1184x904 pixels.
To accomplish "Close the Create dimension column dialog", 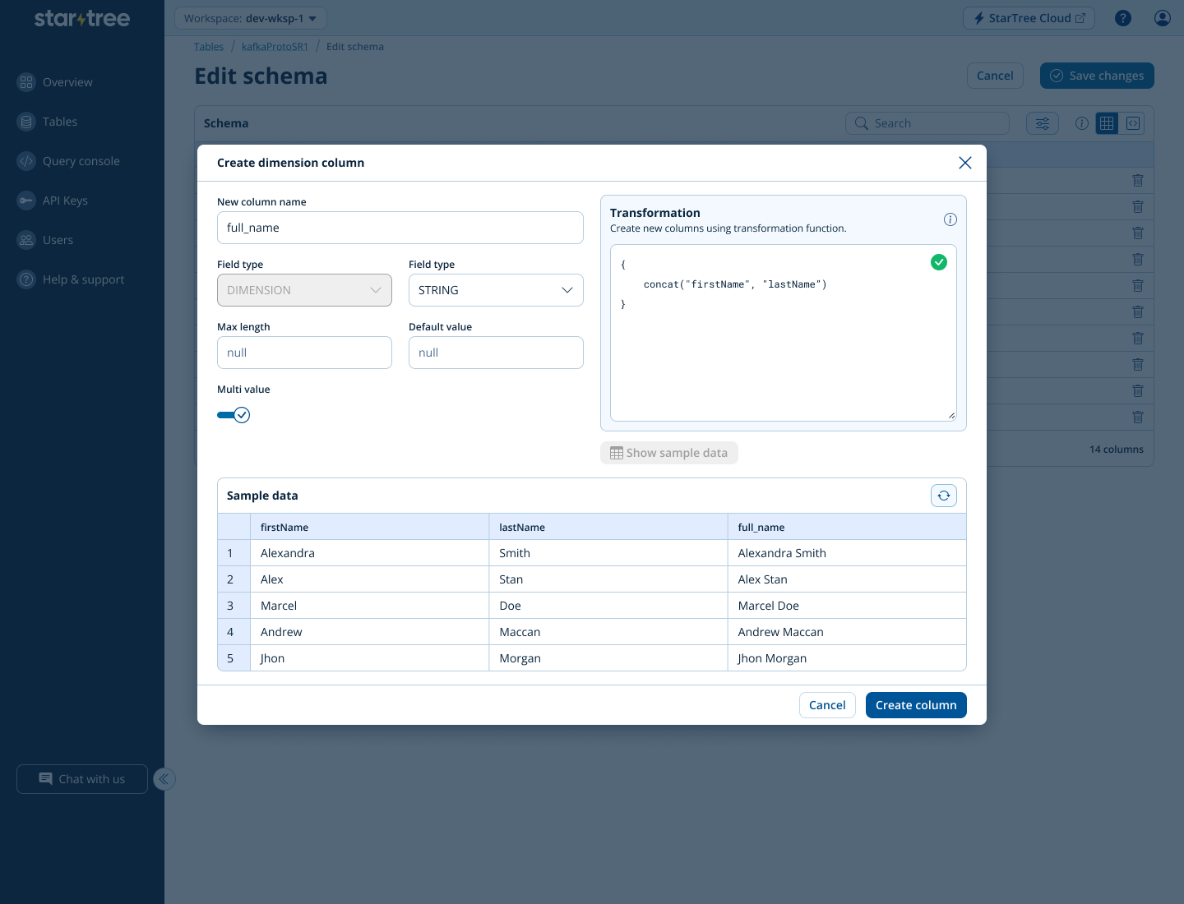I will tap(964, 163).
